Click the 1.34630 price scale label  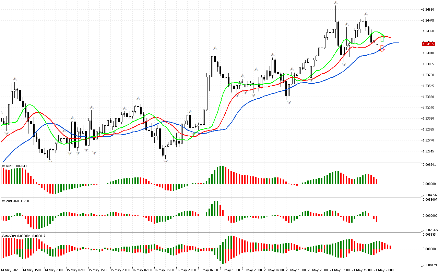429,9
